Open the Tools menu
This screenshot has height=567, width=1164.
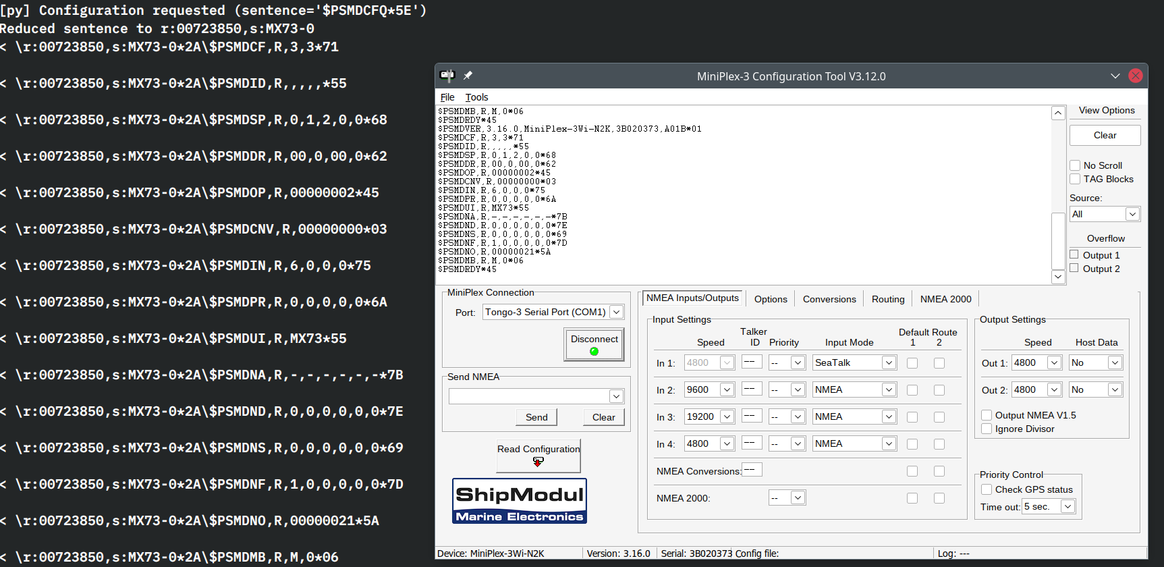click(x=476, y=97)
